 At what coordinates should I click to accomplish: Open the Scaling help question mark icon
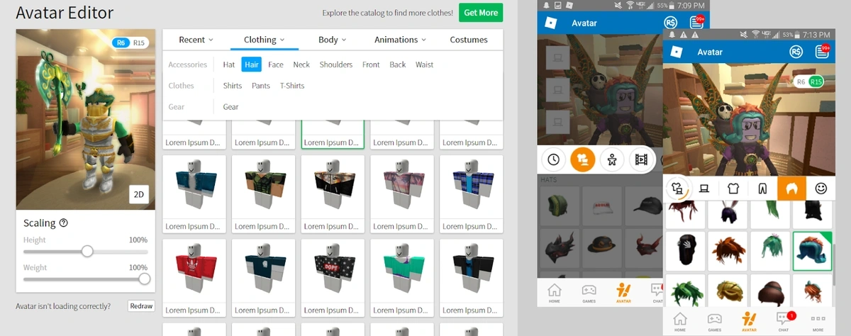coord(64,223)
